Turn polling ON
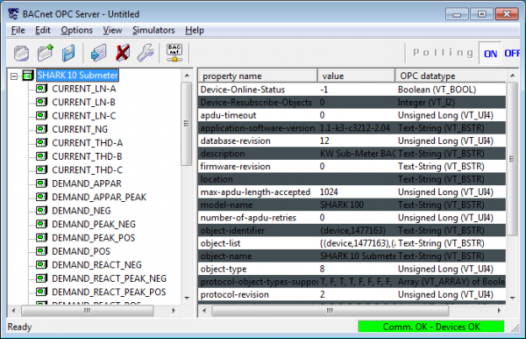 490,54
